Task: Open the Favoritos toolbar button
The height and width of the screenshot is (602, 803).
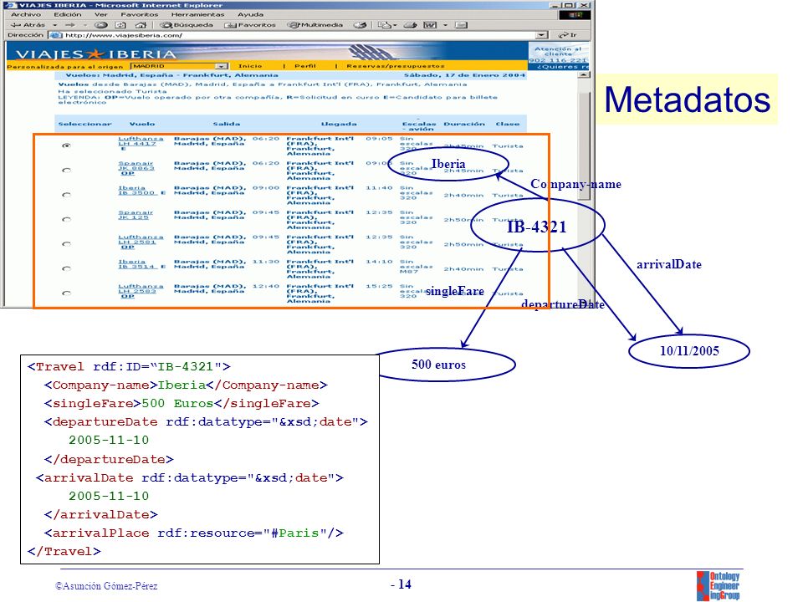Action: tap(250, 24)
